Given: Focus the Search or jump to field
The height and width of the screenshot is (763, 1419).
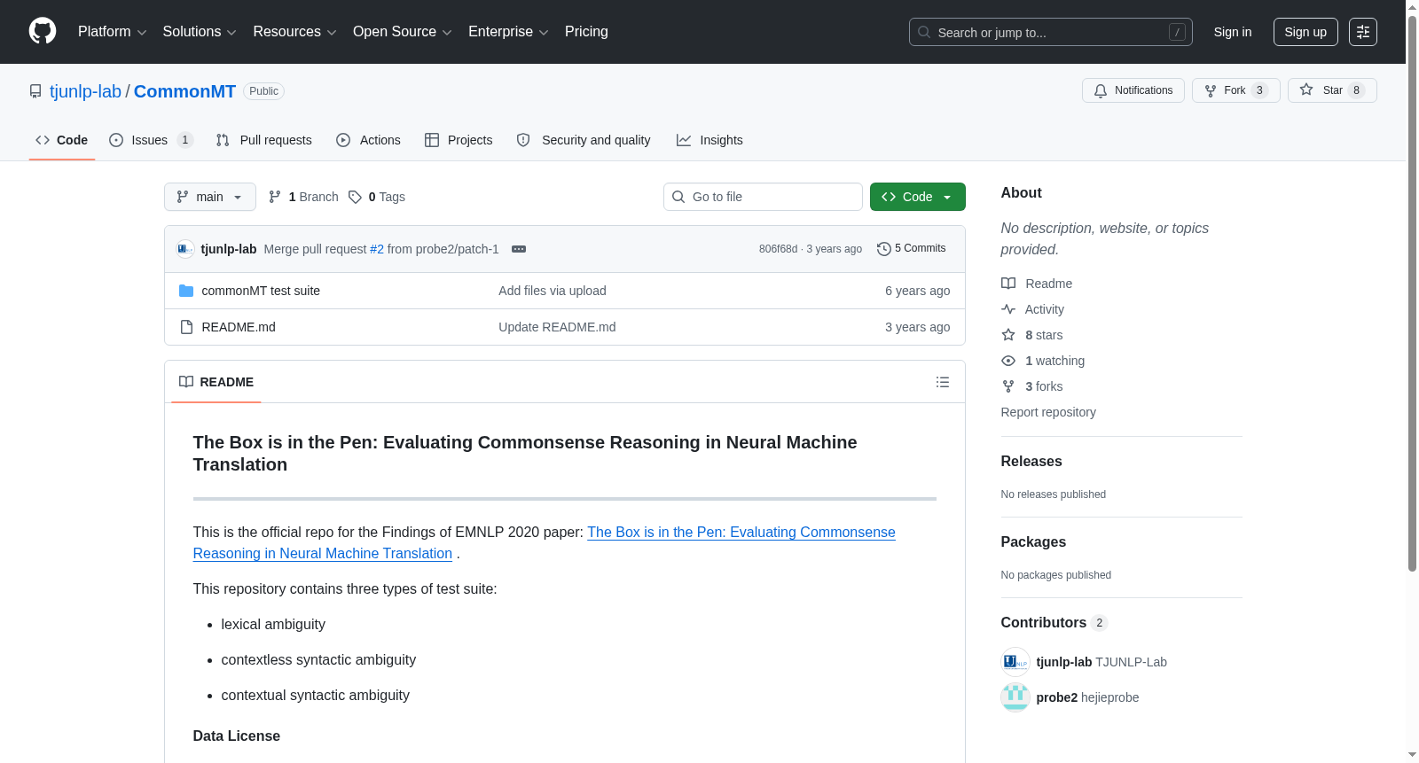Looking at the screenshot, I should pos(1051,32).
